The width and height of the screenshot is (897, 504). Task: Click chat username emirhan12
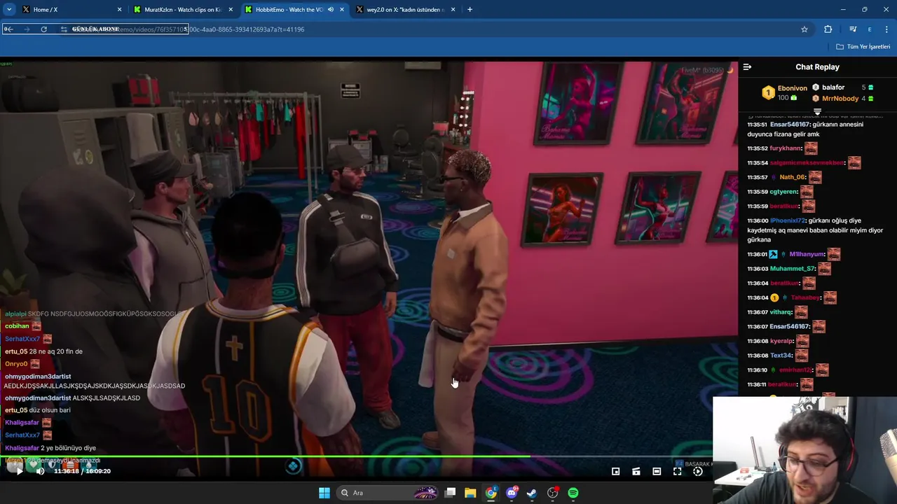tap(795, 370)
